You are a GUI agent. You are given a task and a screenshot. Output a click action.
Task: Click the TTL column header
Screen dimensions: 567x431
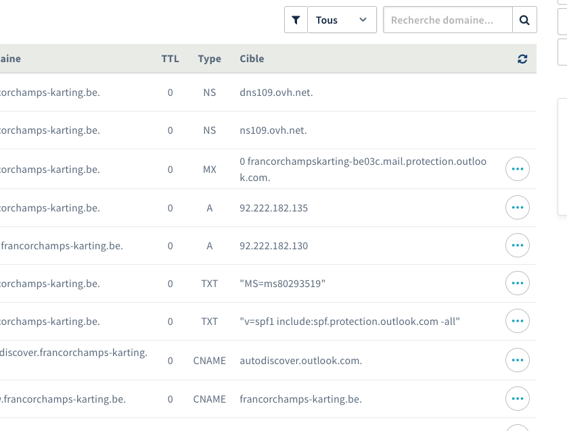click(170, 59)
